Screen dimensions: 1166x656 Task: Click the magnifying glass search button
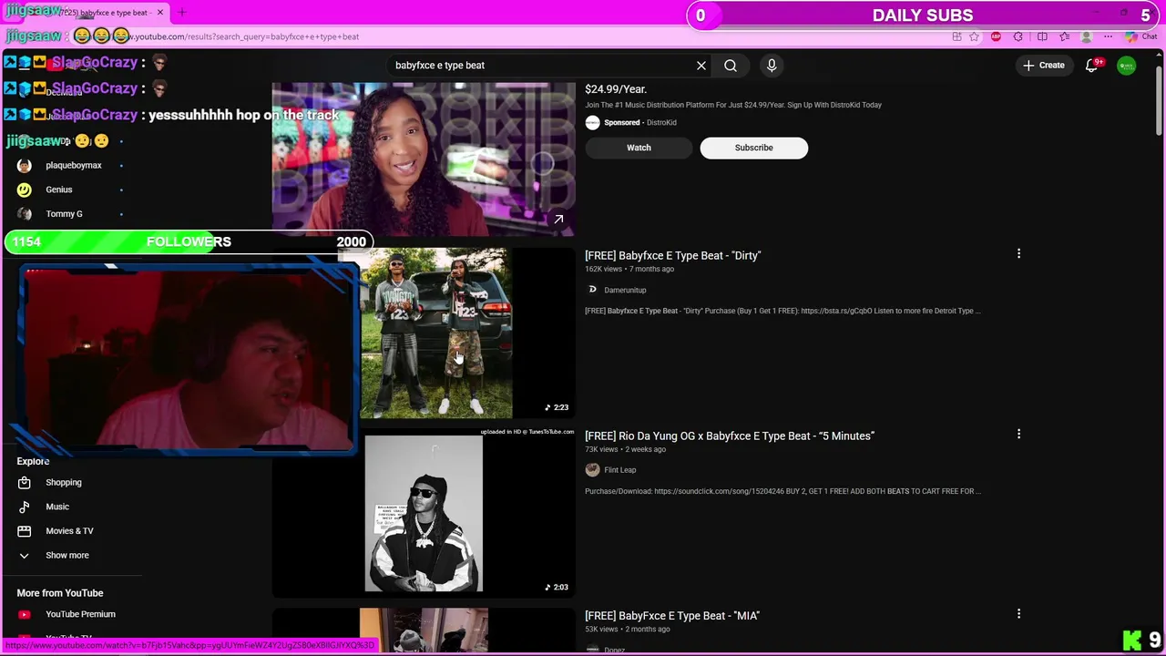[731, 66]
